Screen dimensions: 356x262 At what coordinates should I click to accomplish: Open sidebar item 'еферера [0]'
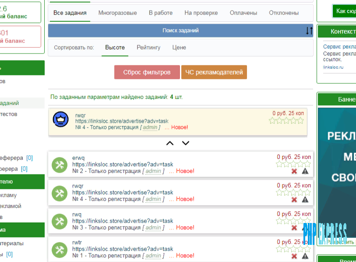(16, 158)
